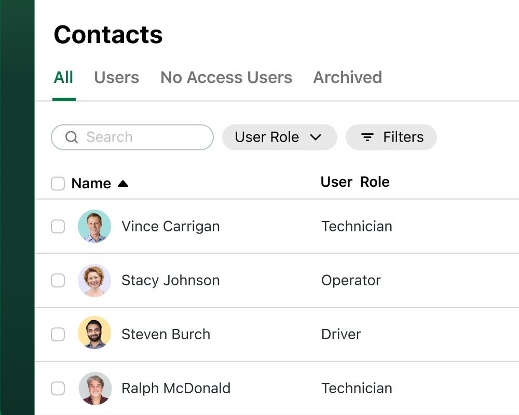Open contact Stacy Johnson by name
The height and width of the screenshot is (415, 519).
[x=171, y=280]
